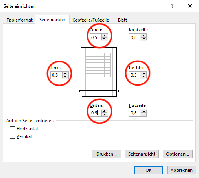Increase the Oben margin with up arrow
The height and width of the screenshot is (178, 199).
pyautogui.click(x=104, y=36)
